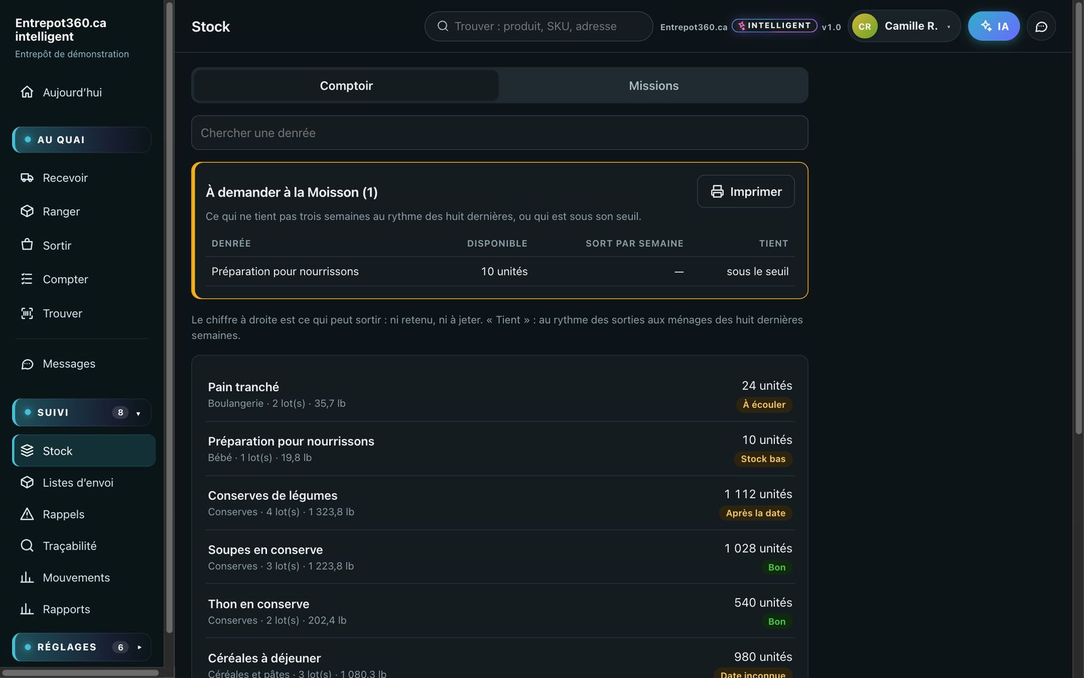The image size is (1084, 678).
Task: Click the Entrepot360.ca intelligent title
Action: [x=61, y=29]
